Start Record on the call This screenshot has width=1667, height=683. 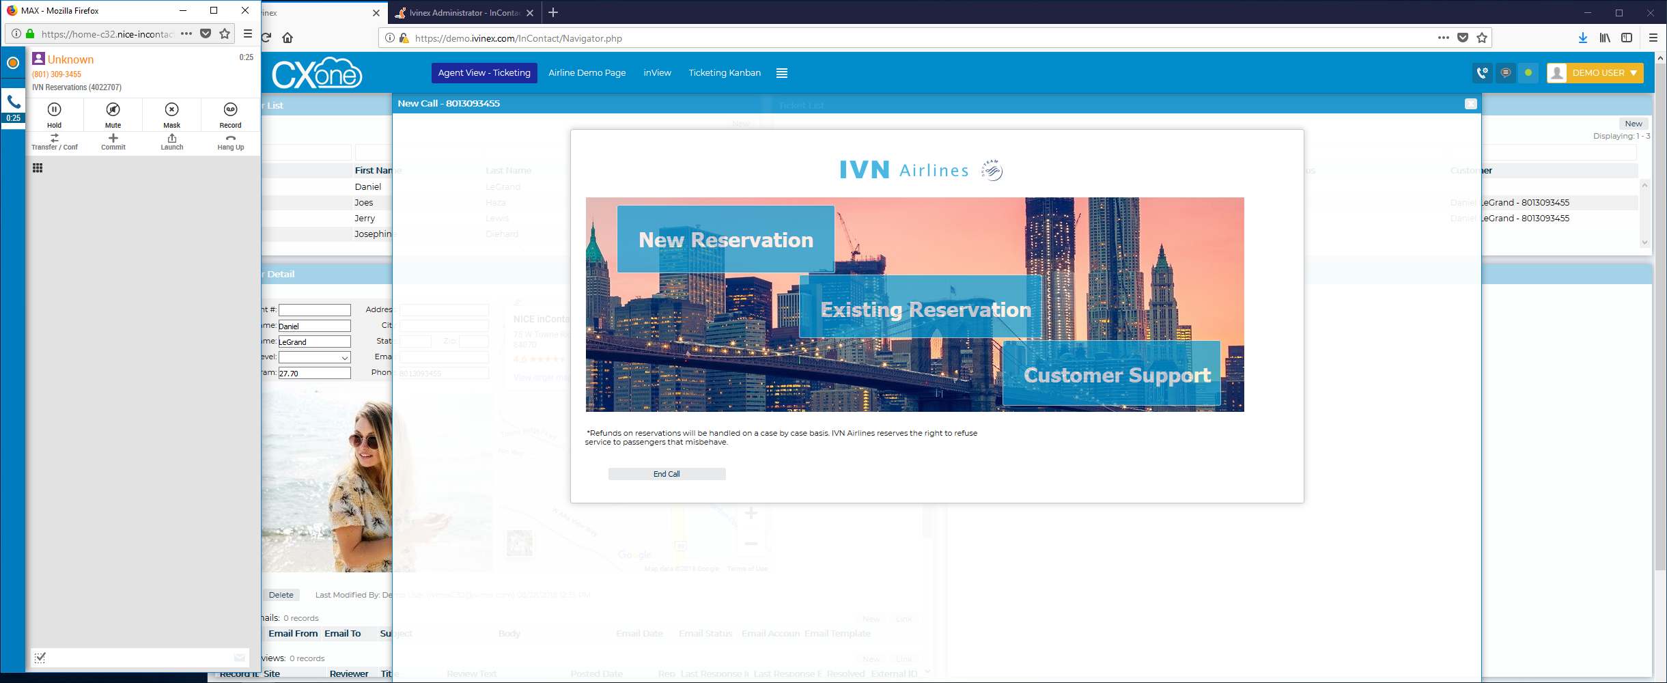[x=230, y=115]
